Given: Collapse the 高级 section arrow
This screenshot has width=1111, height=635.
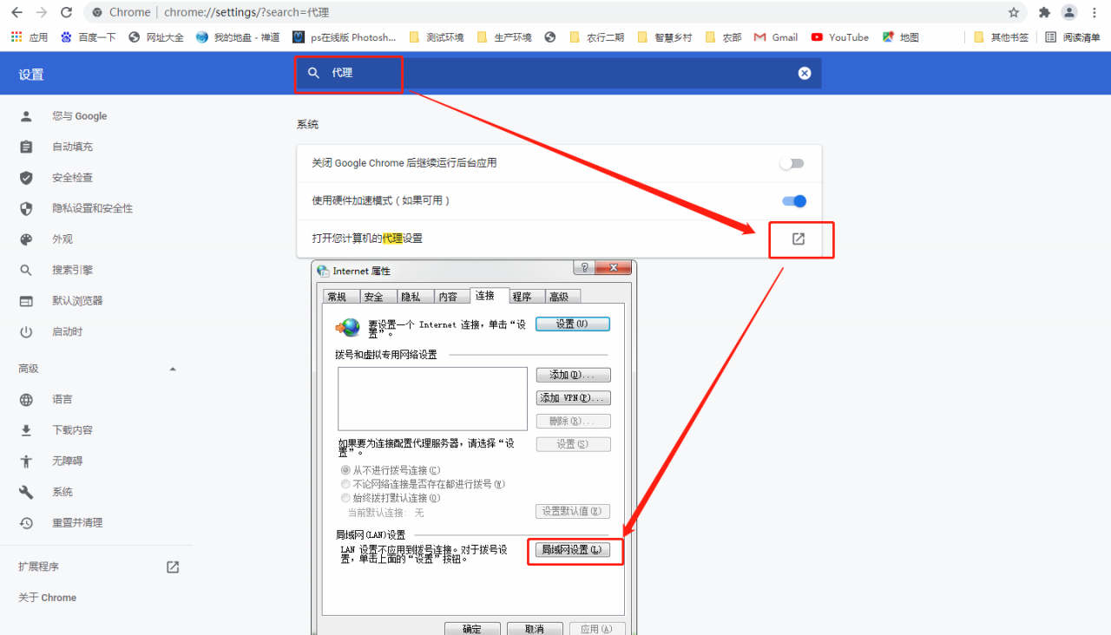Looking at the screenshot, I should [172, 369].
